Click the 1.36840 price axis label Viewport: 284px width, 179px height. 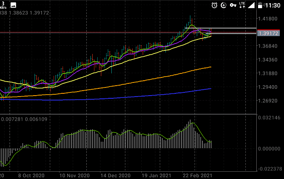[x=268, y=46]
